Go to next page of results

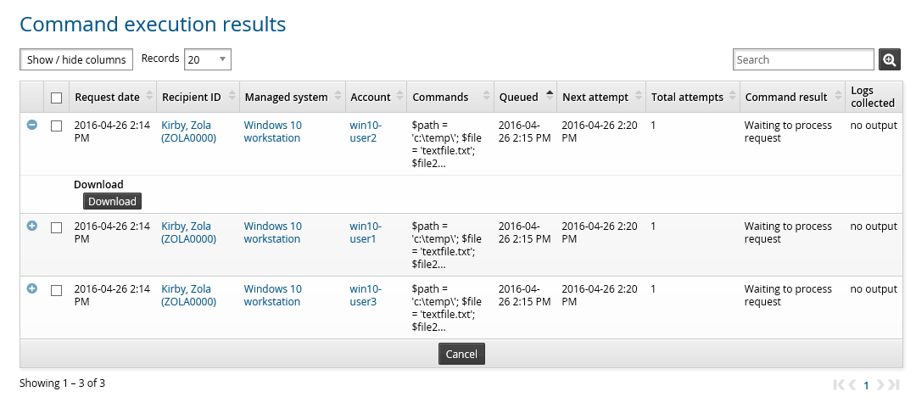click(880, 384)
